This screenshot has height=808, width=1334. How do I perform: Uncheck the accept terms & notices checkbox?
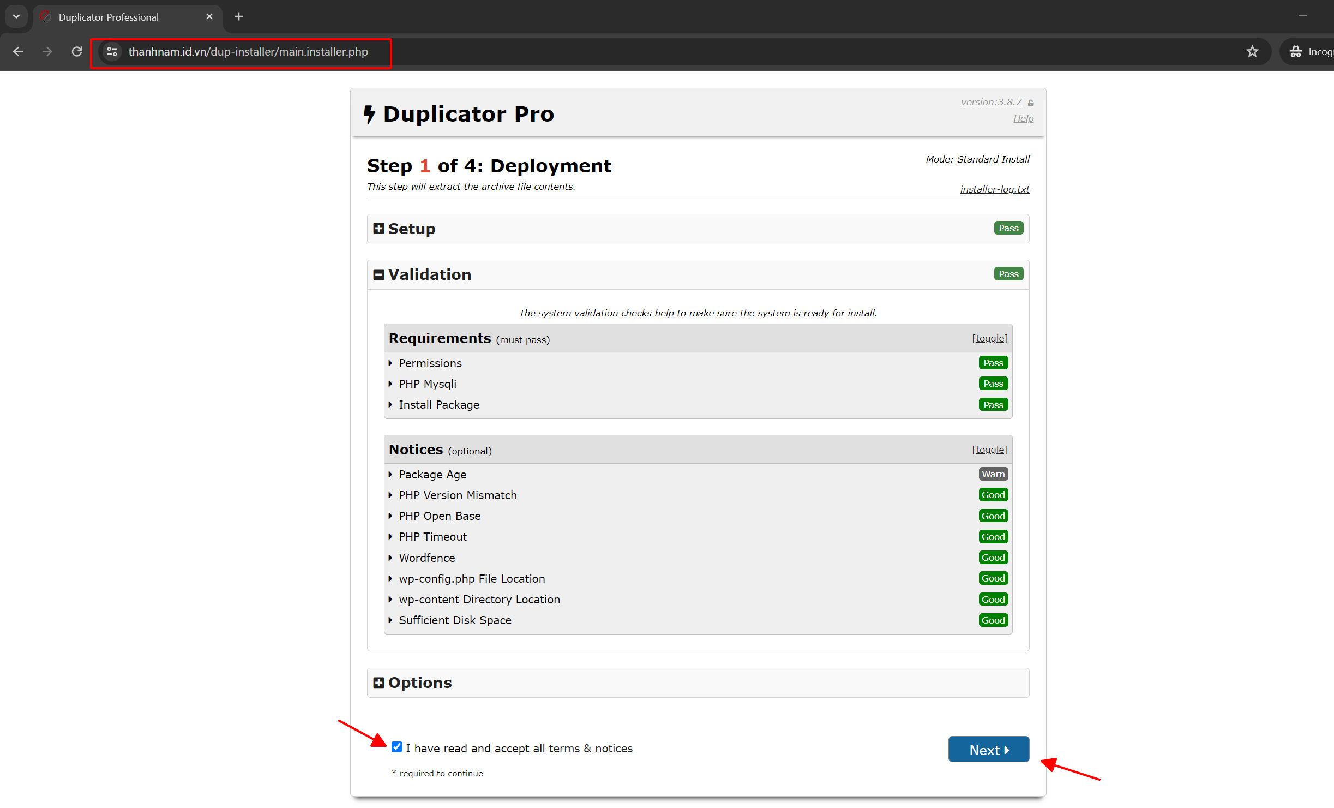(397, 747)
